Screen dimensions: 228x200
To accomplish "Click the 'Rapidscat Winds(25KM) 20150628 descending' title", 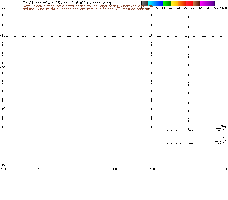I will click(67, 3).
